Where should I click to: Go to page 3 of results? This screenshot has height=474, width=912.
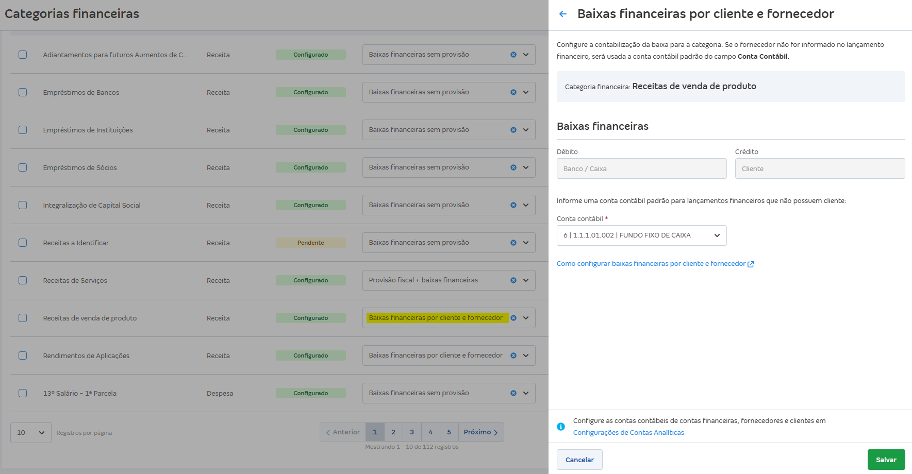tap(412, 432)
